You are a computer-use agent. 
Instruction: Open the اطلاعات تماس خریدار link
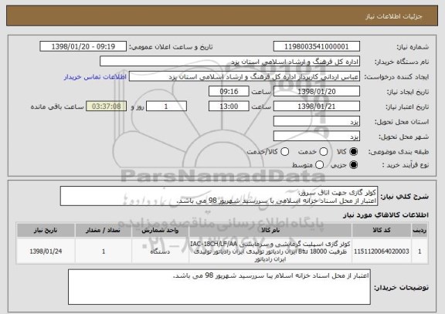[95, 77]
